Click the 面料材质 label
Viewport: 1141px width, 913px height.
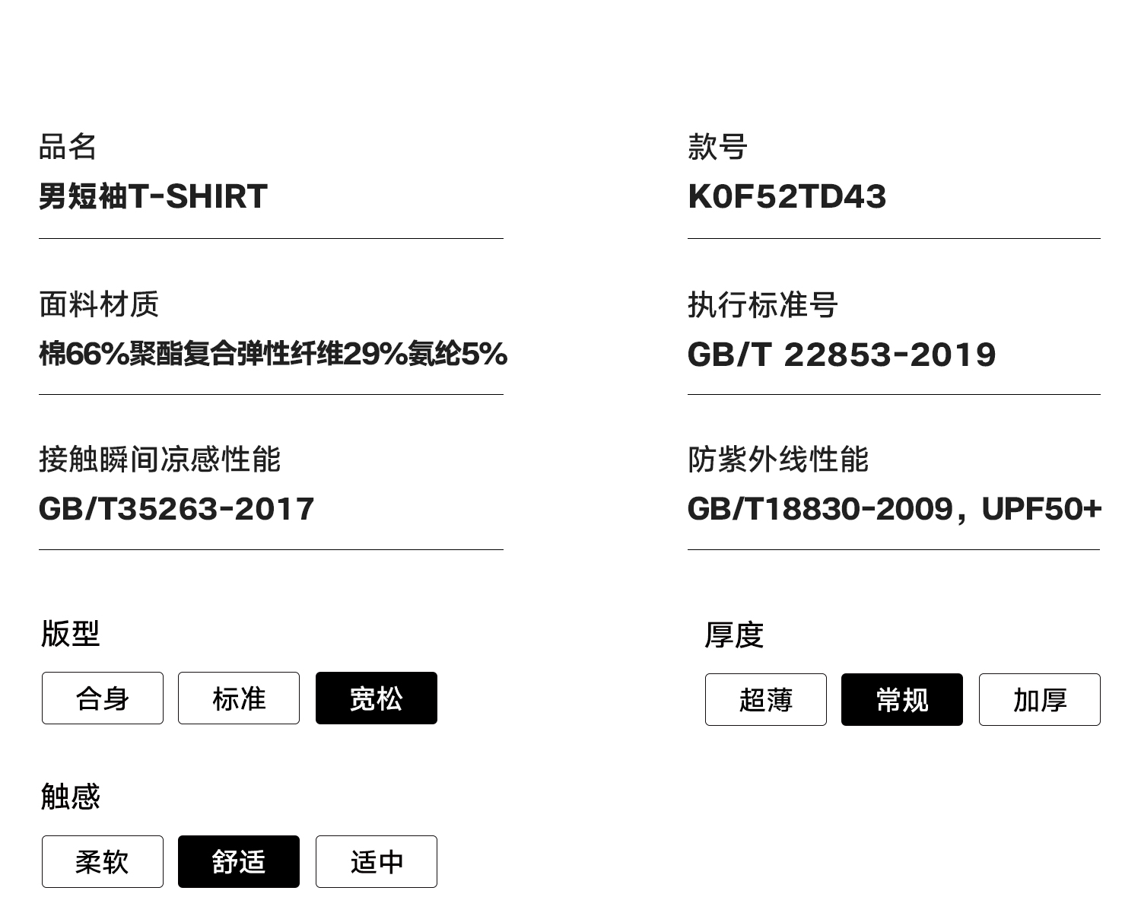(x=99, y=304)
